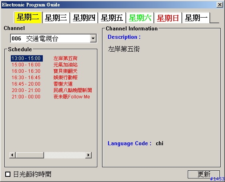Open the green 星期六 tab
The width and height of the screenshot is (225, 182).
[140, 18]
